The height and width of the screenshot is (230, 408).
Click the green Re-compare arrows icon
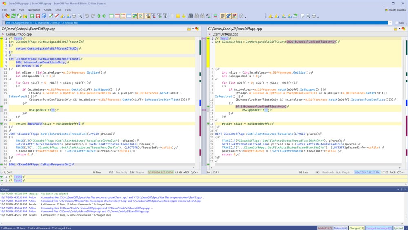click(x=13, y=16)
